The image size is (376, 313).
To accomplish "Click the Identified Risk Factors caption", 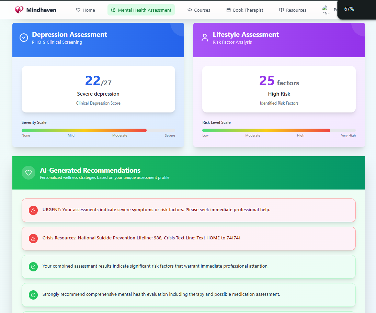I will [279, 103].
